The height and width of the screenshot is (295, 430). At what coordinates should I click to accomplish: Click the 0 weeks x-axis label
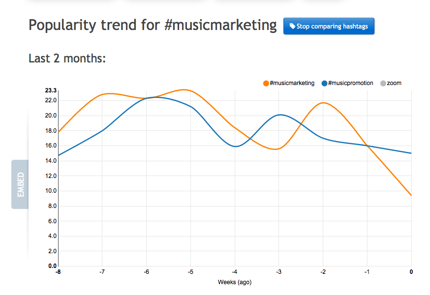click(x=411, y=272)
